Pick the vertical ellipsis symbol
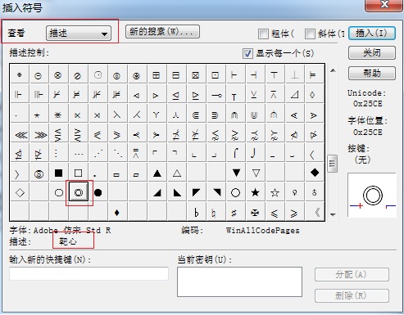 (x=56, y=153)
